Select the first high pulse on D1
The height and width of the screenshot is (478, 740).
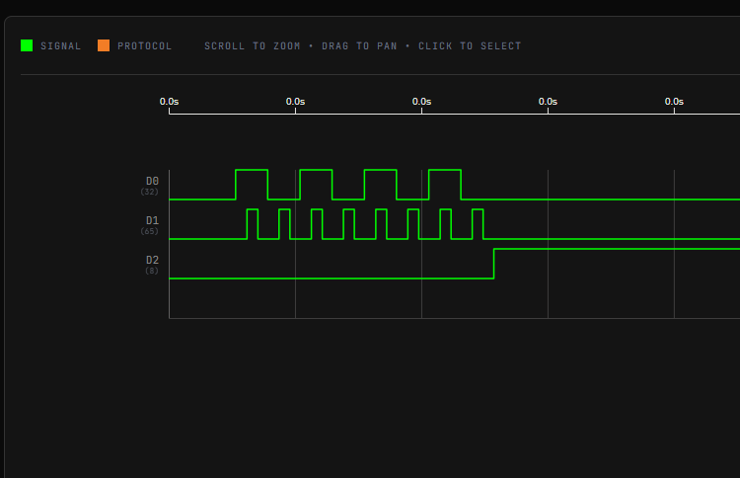pos(253,224)
